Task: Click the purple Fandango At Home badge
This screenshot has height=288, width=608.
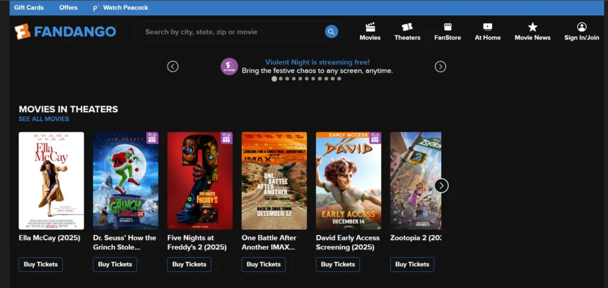Action: 229,67
